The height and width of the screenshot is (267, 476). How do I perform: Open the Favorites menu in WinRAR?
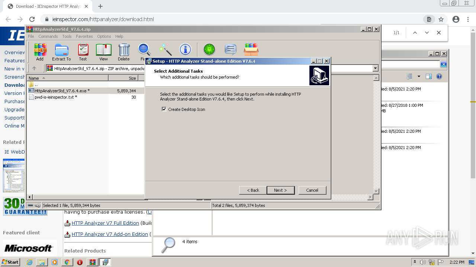point(84,36)
